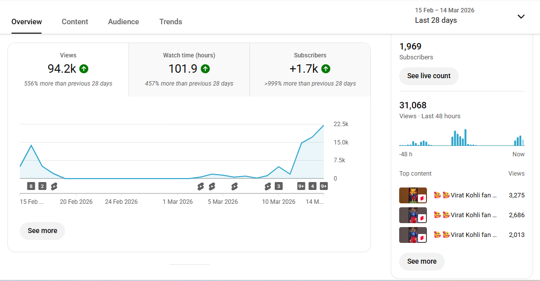Click the last "9+" marker on the timeline
The width and height of the screenshot is (540, 281).
coord(324,186)
